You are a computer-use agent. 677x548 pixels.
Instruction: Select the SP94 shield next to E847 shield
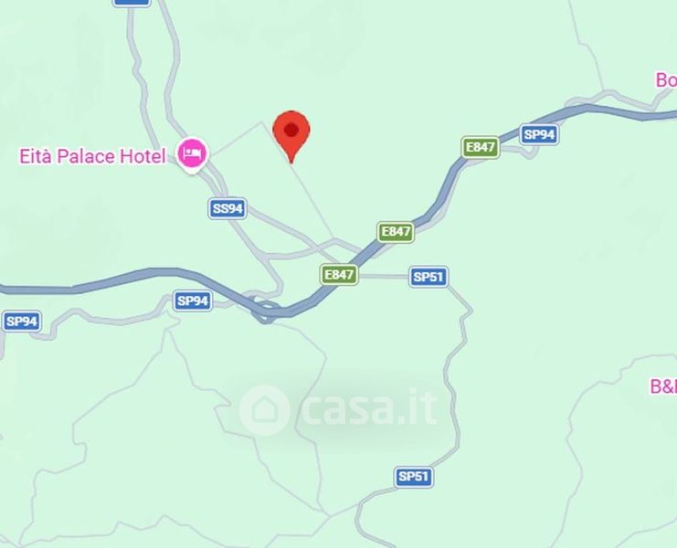pyautogui.click(x=539, y=134)
